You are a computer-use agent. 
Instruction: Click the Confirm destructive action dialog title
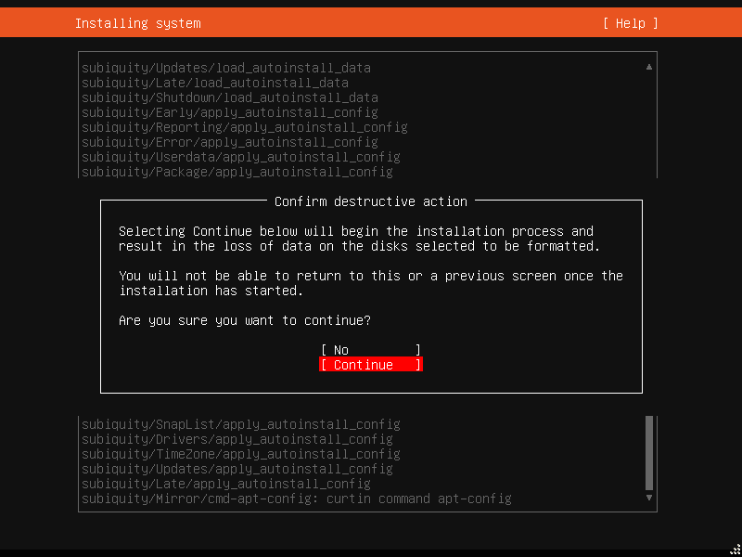pyautogui.click(x=371, y=201)
